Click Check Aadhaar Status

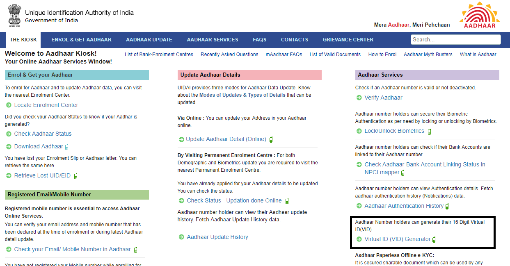point(42,134)
